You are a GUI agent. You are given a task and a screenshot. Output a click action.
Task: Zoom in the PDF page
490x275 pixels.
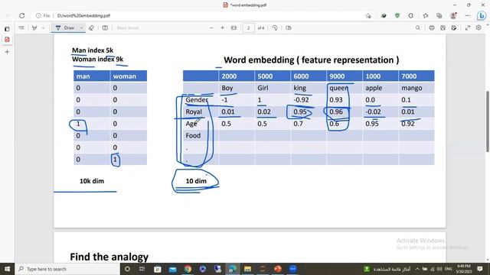tap(223, 27)
